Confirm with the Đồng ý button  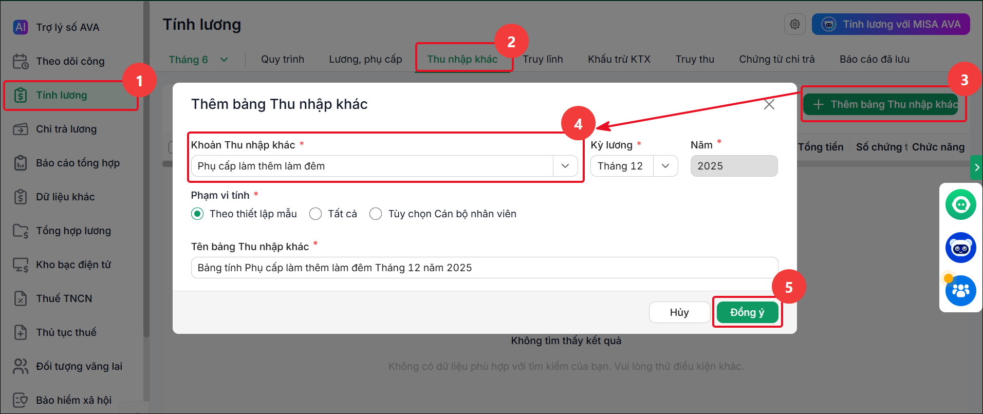(747, 312)
